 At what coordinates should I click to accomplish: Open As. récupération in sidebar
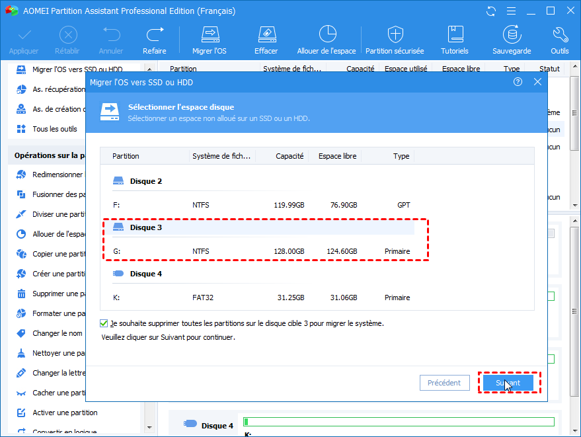(51, 89)
